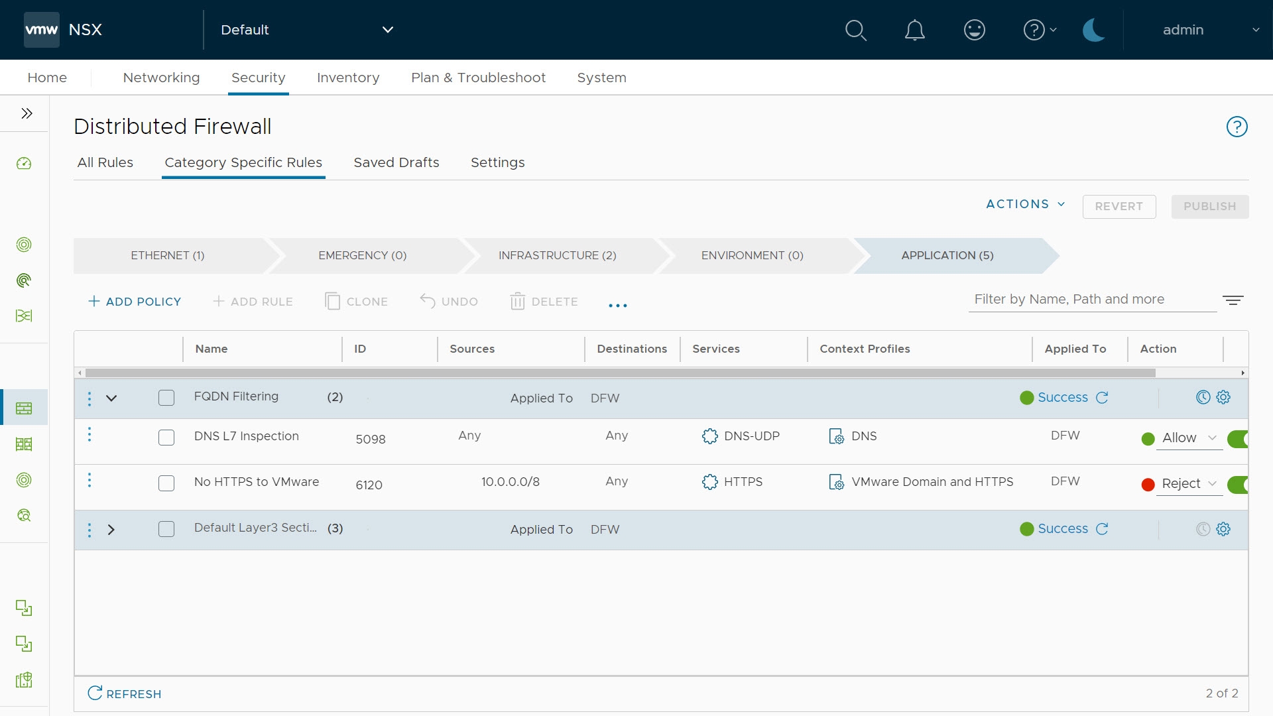Image resolution: width=1273 pixels, height=716 pixels.
Task: Open the Reject action dropdown
Action: pyautogui.click(x=1189, y=483)
